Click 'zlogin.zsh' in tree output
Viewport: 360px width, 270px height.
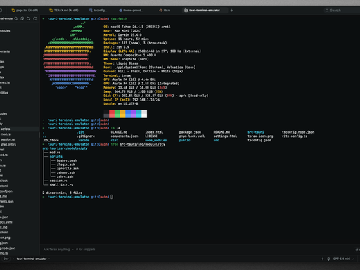(x=66, y=165)
